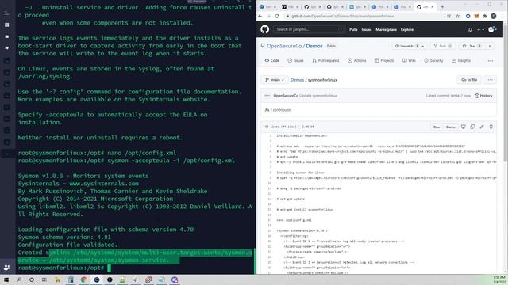508x285 pixels.
Task: Open the terminal sidebar arrow icon
Action: click(7, 48)
